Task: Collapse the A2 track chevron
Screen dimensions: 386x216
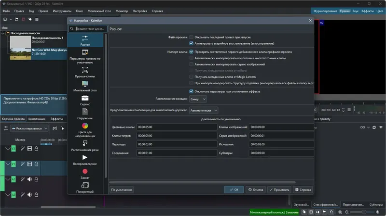Action: coord(8,195)
